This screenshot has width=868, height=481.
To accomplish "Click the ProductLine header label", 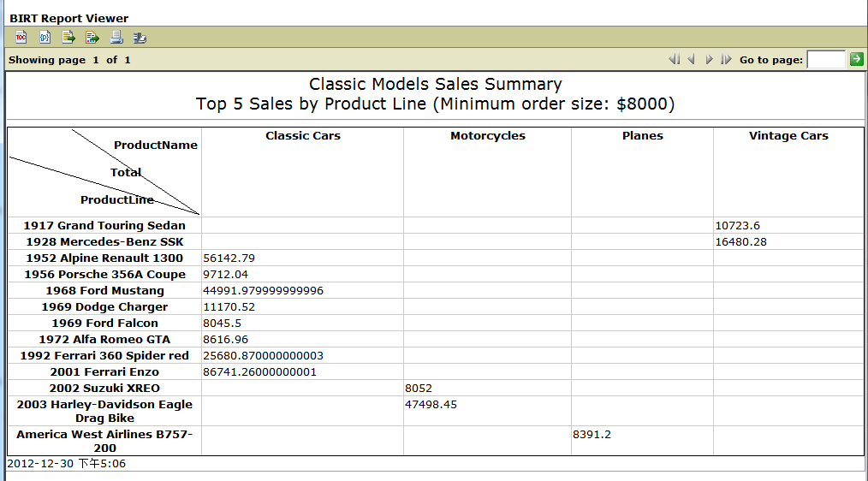I will 116,199.
